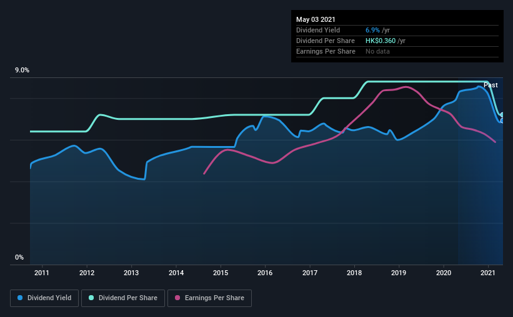
Task: Select the 2016 x-axis label
Action: coord(265,273)
